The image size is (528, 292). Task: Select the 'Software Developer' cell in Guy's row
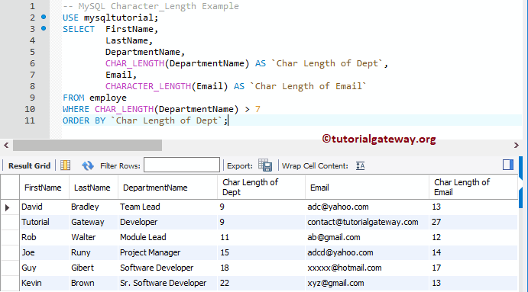coord(167,268)
